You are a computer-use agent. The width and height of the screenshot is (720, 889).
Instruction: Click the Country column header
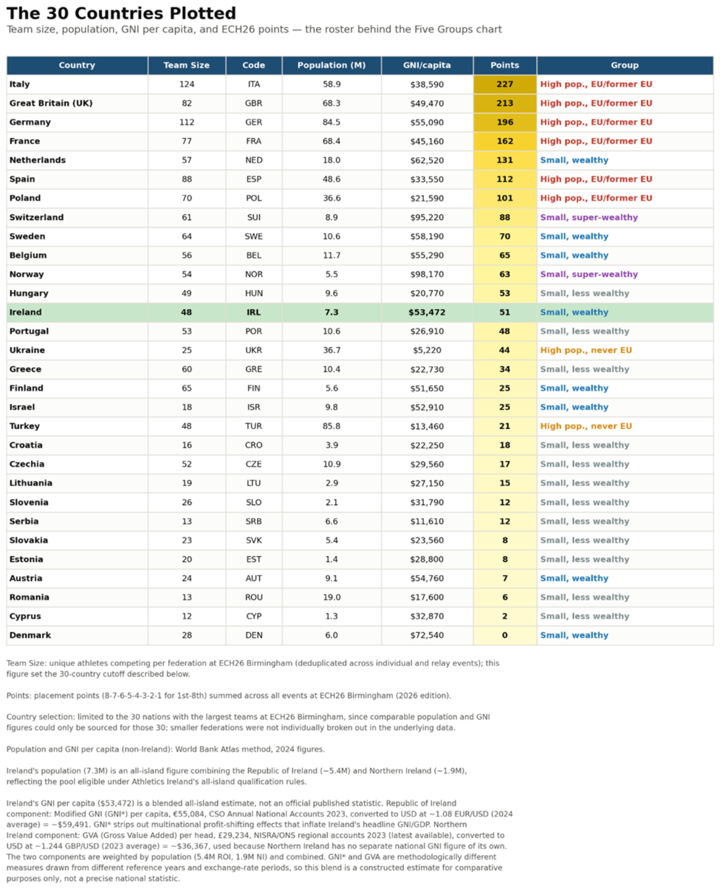pos(77,66)
